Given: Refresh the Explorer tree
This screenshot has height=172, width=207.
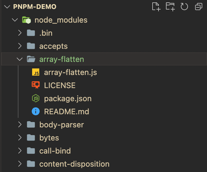Looking at the screenshot, I should click(x=184, y=7).
